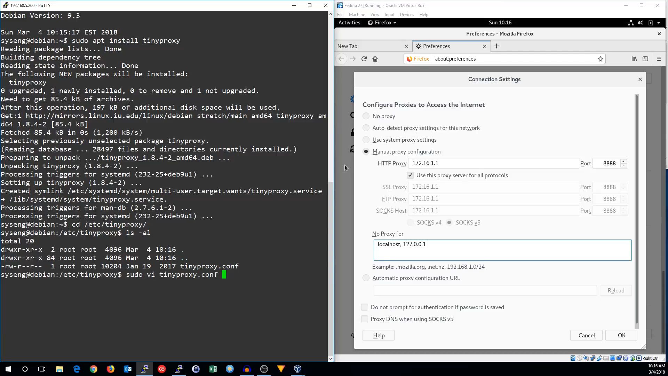
Task: Select Automatic proxy configuration URL radio
Action: click(366, 278)
